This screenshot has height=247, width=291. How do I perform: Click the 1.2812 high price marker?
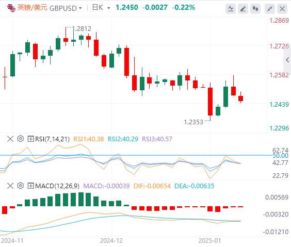(82, 29)
